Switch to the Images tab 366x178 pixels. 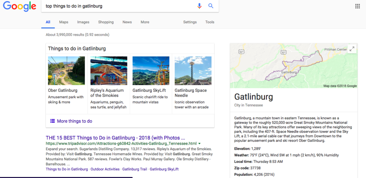click(x=83, y=22)
